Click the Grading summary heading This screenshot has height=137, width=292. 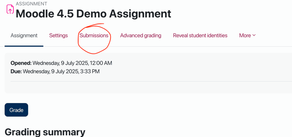pyautogui.click(x=45, y=132)
